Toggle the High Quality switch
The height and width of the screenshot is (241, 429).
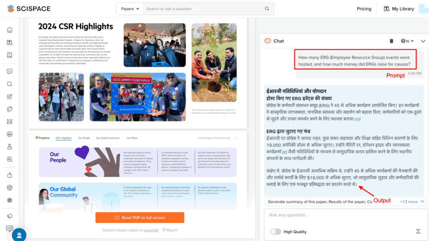pyautogui.click(x=275, y=232)
